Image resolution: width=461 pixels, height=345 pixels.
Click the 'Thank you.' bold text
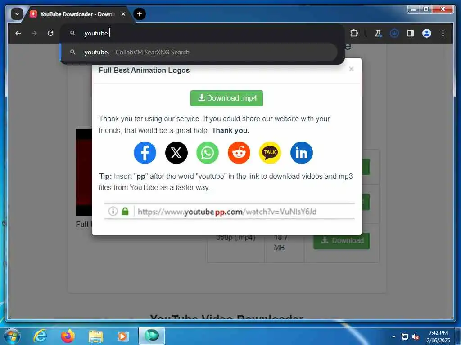(230, 131)
